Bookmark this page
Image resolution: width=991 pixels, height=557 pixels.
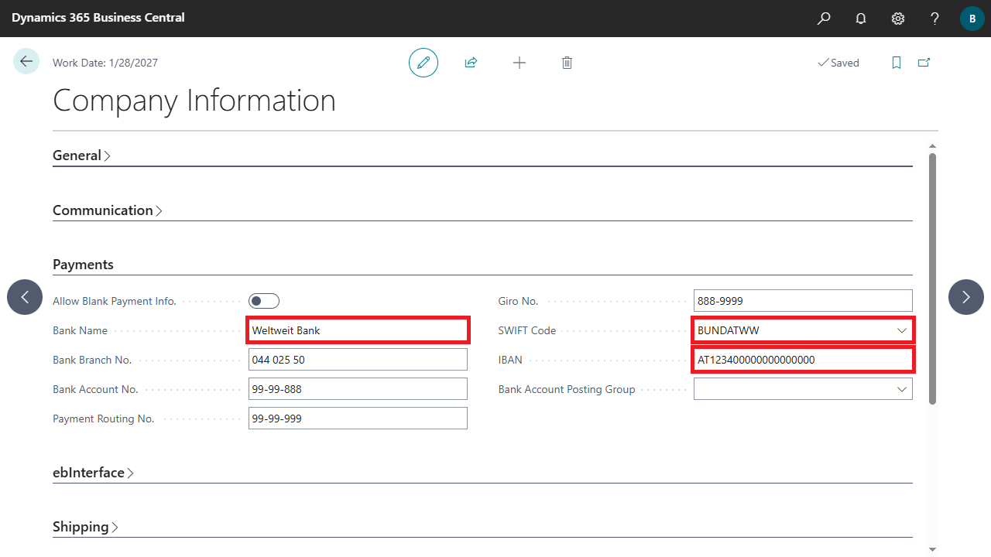pyautogui.click(x=897, y=63)
